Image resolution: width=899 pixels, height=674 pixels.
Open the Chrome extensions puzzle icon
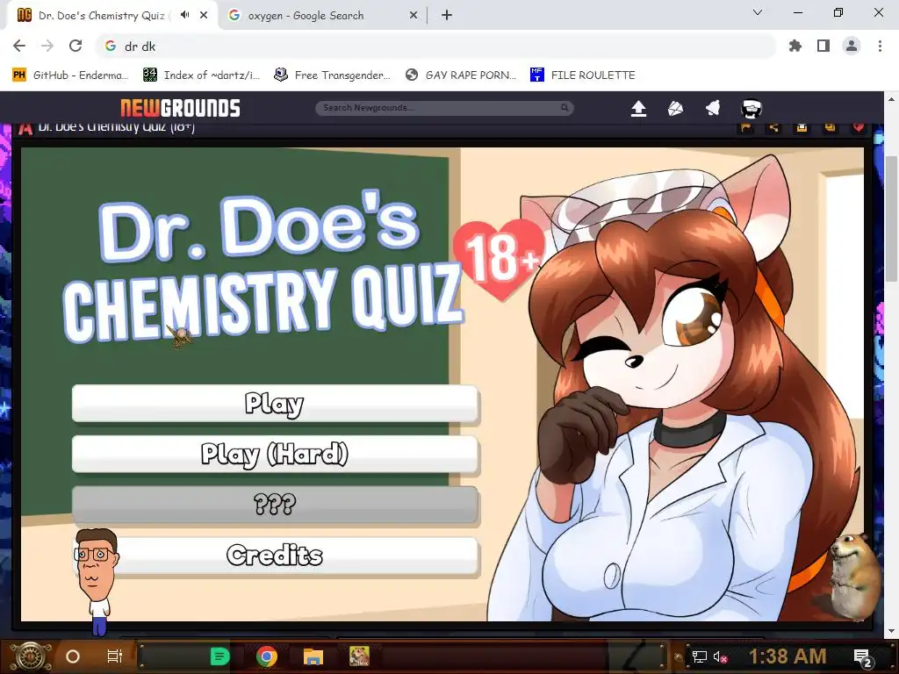click(795, 46)
